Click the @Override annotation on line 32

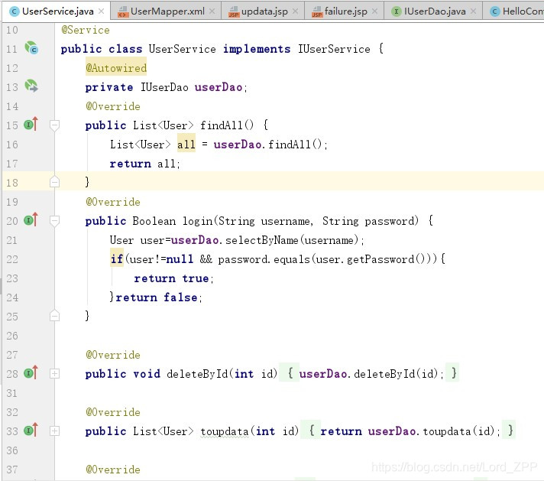click(x=113, y=412)
